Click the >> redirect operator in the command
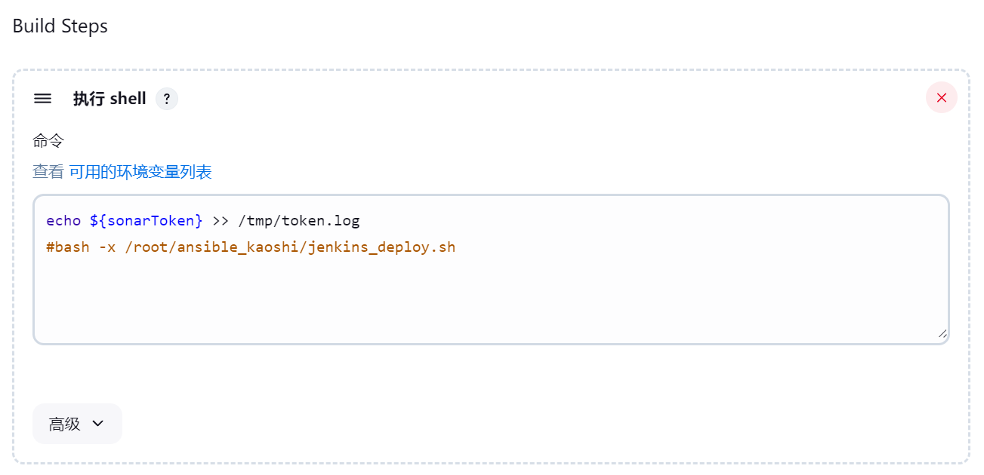Screen dimensions: 984x475 221,221
